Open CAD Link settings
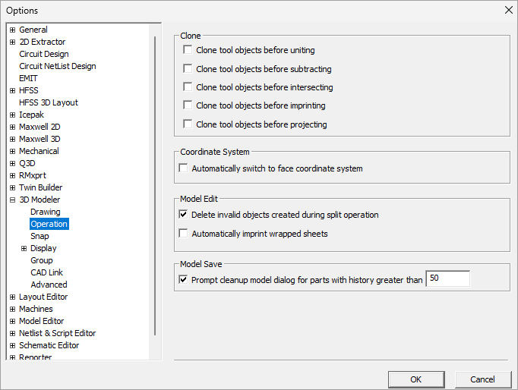Viewport: 518px width, 390px height. coord(46,272)
